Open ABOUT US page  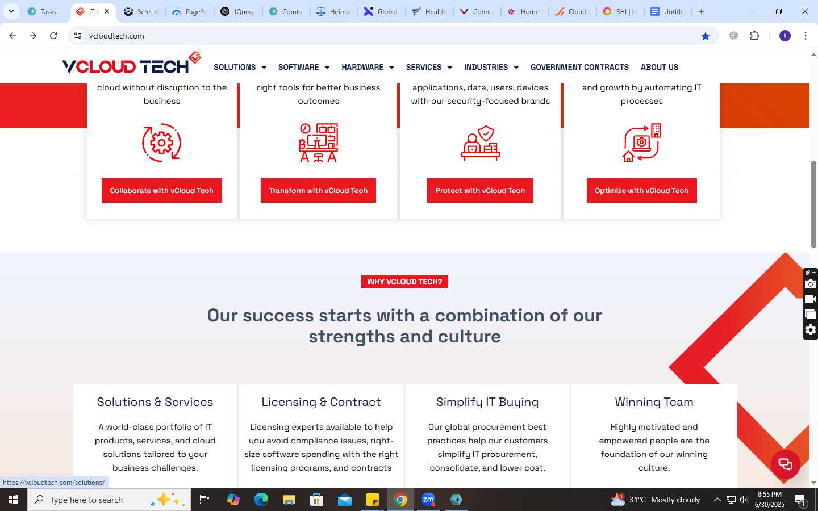click(660, 67)
